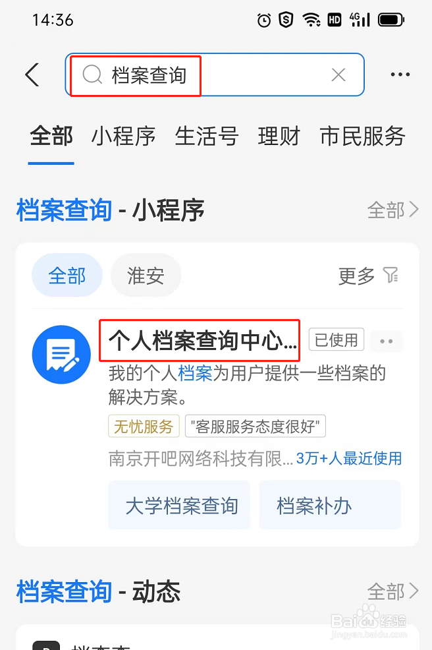Expand all 小程序 results via 全部 arrow
Viewport: 432px width, 650px height.
pyautogui.click(x=393, y=210)
